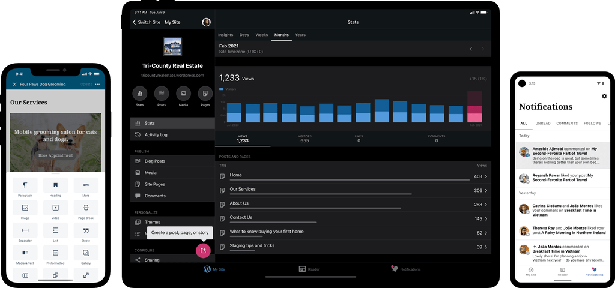The image size is (615, 288).
Task: Open Comments under Publish
Action: 172,196
